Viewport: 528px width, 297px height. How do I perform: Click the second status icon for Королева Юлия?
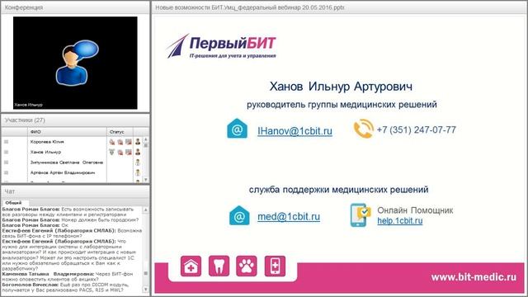(120, 142)
